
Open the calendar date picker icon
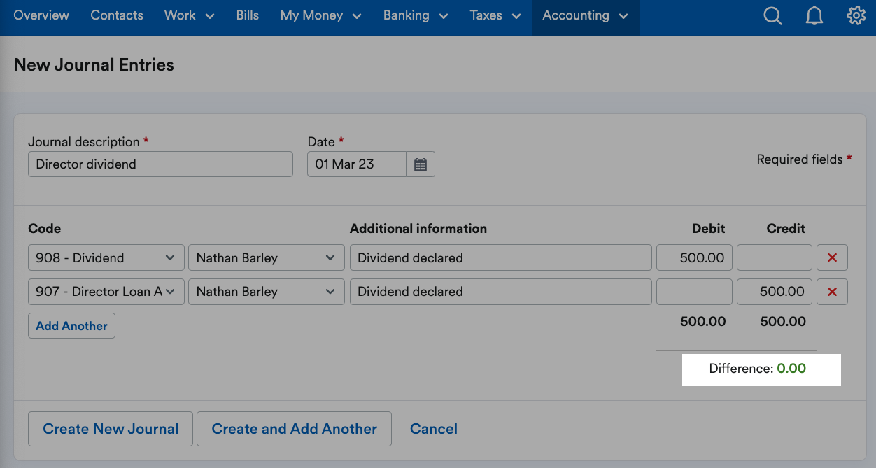click(x=421, y=164)
